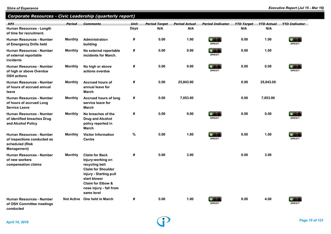Click YTD green indicator for Overdue OSH actions
331x234 pixels.
(x=295, y=67)
